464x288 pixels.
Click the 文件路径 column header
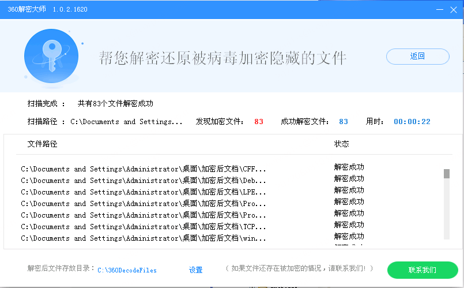pyautogui.click(x=42, y=144)
